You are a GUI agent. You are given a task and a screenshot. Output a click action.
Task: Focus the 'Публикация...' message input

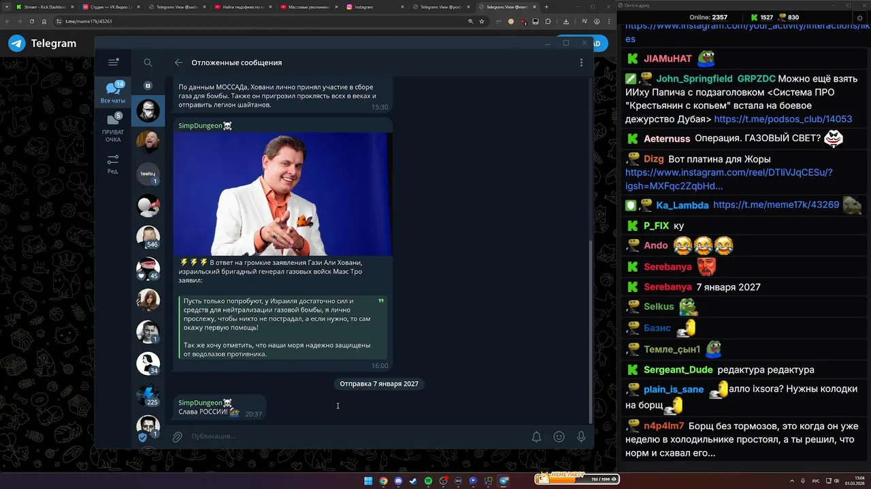point(354,437)
